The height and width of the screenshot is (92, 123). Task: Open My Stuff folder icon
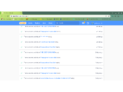88,23
